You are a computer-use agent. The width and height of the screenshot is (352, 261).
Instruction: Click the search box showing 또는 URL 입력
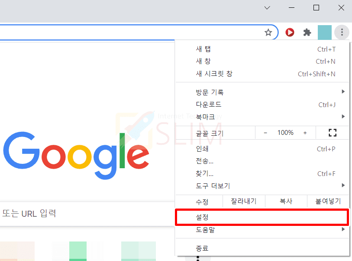tap(87, 214)
